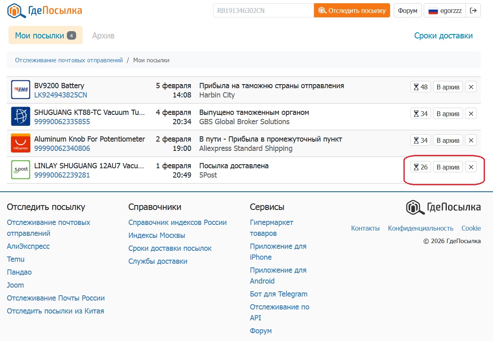Click the LINLAY SHUGUANG 12AU7 parcel title
The height and width of the screenshot is (341, 493).
[x=88, y=166]
